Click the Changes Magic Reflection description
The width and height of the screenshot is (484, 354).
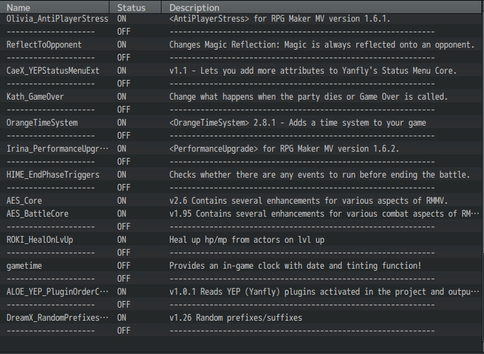coord(322,45)
